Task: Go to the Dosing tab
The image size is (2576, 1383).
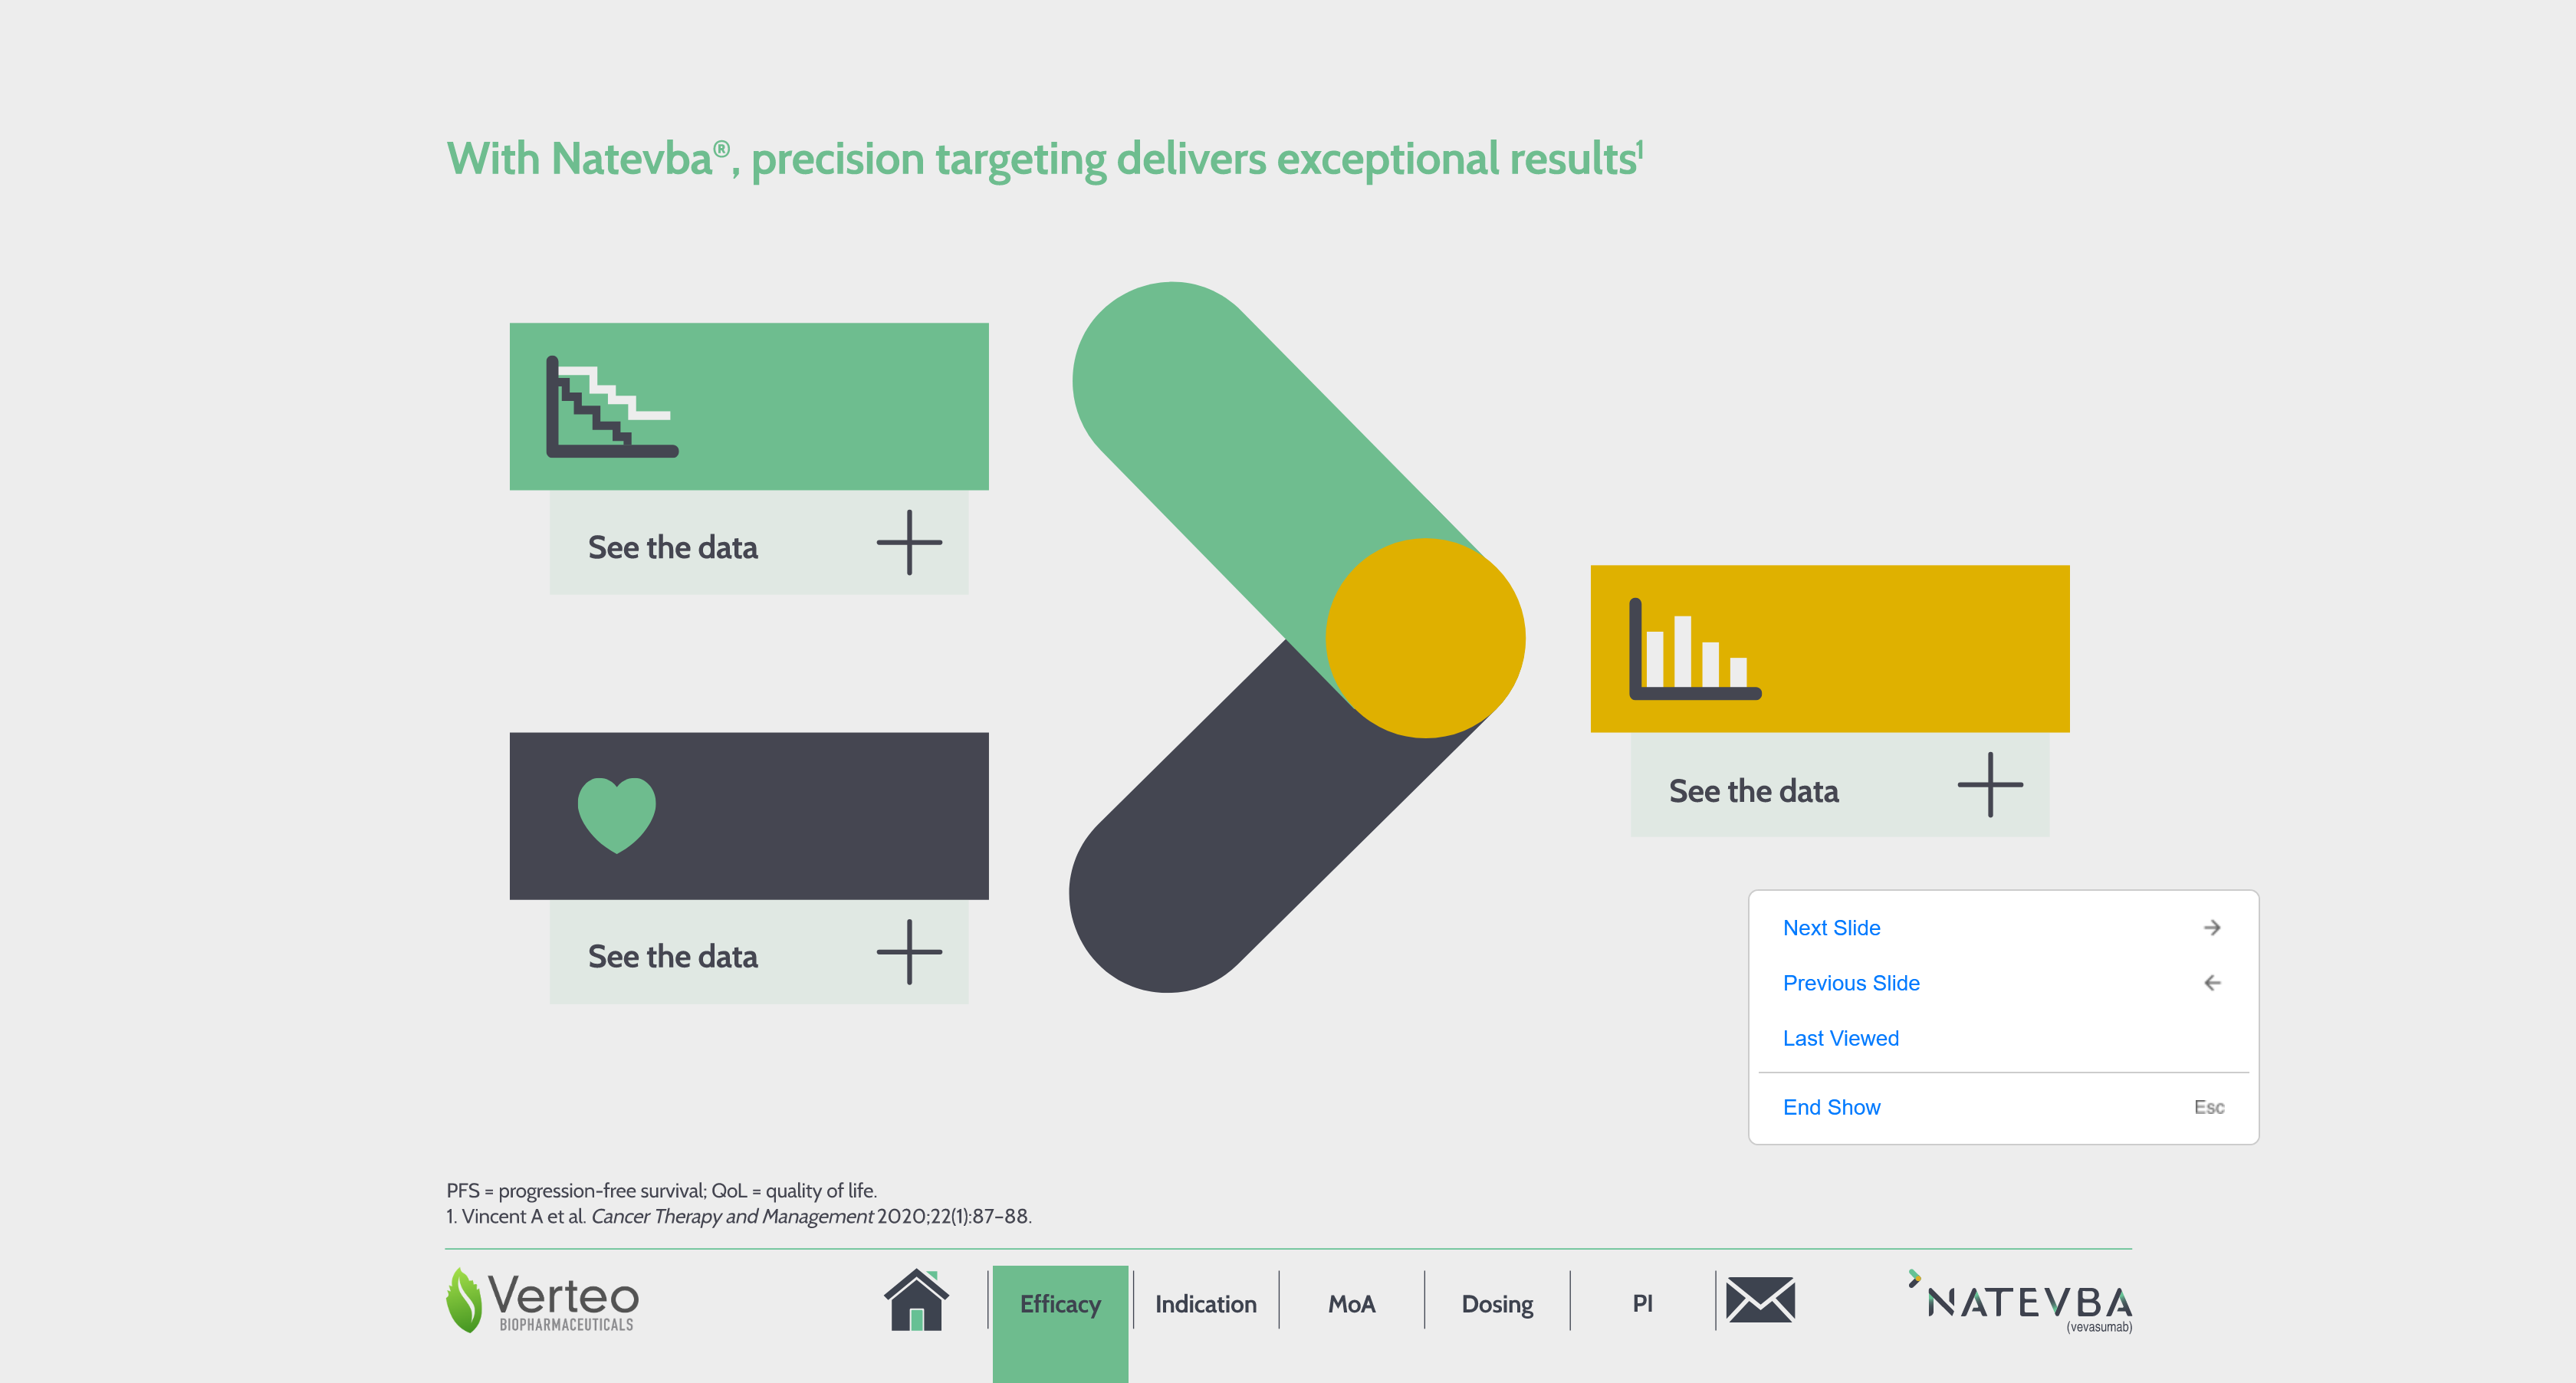Action: [x=1496, y=1304]
